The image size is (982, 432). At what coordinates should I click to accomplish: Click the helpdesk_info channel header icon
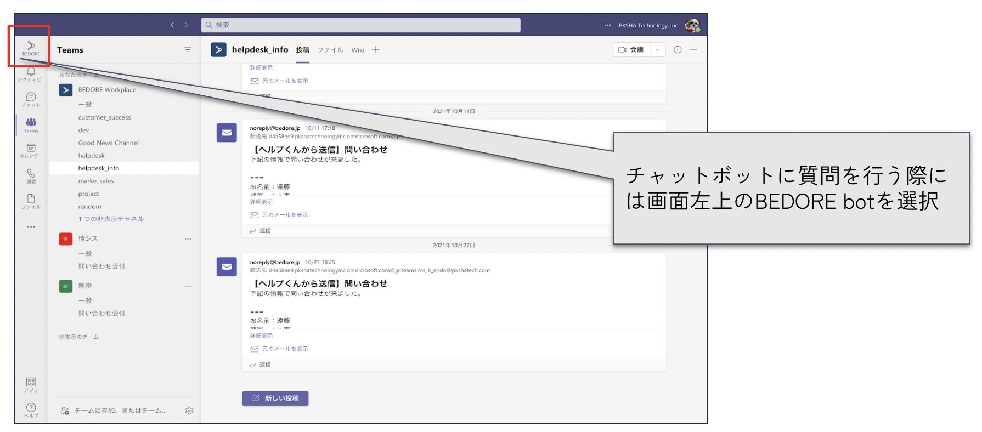218,49
